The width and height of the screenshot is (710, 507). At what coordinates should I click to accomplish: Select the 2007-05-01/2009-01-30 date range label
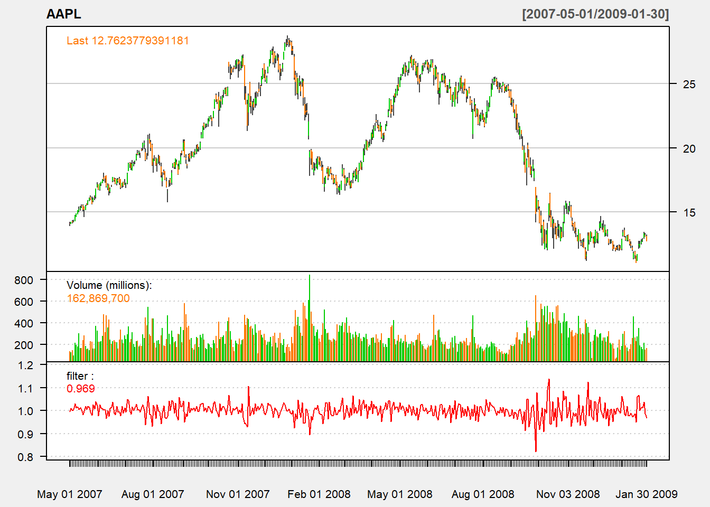tap(595, 14)
